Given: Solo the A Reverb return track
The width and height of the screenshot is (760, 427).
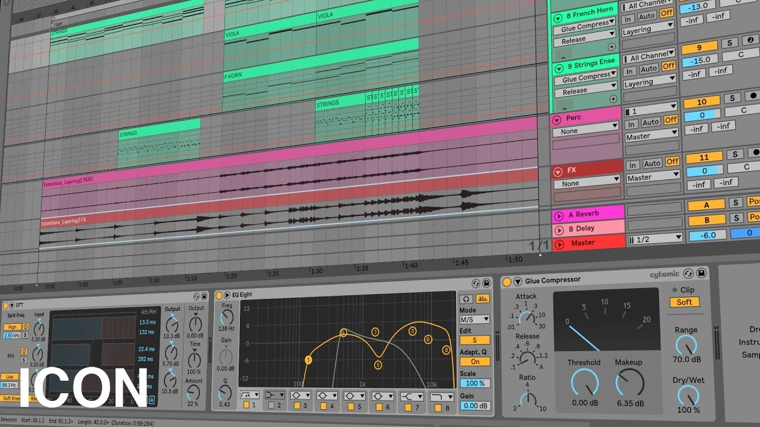Looking at the screenshot, I should [736, 203].
